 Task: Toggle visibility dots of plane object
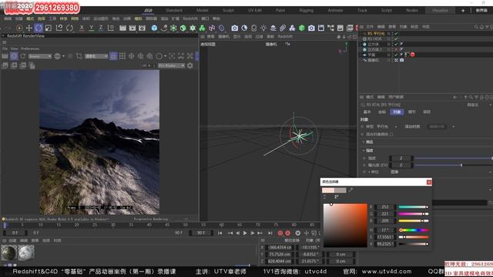392,55
